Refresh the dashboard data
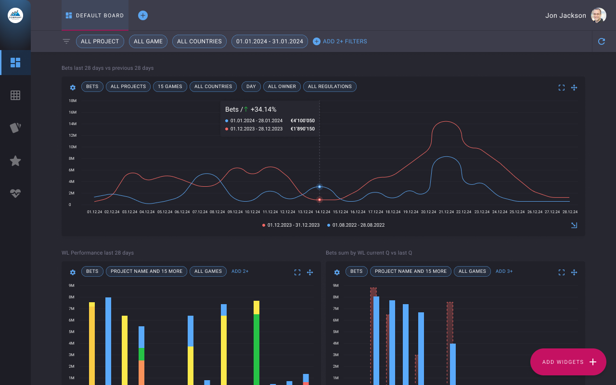The height and width of the screenshot is (385, 616). tap(602, 41)
